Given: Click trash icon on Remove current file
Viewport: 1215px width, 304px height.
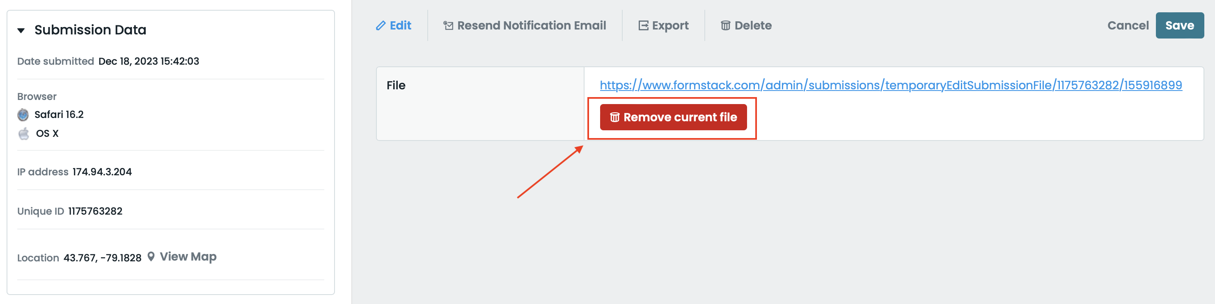Looking at the screenshot, I should (614, 117).
